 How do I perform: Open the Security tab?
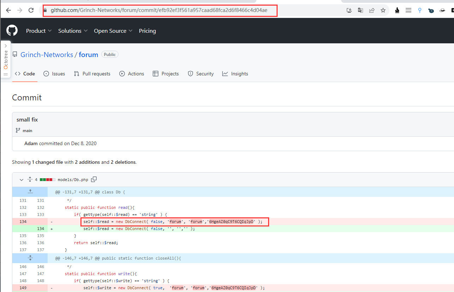pos(201,74)
